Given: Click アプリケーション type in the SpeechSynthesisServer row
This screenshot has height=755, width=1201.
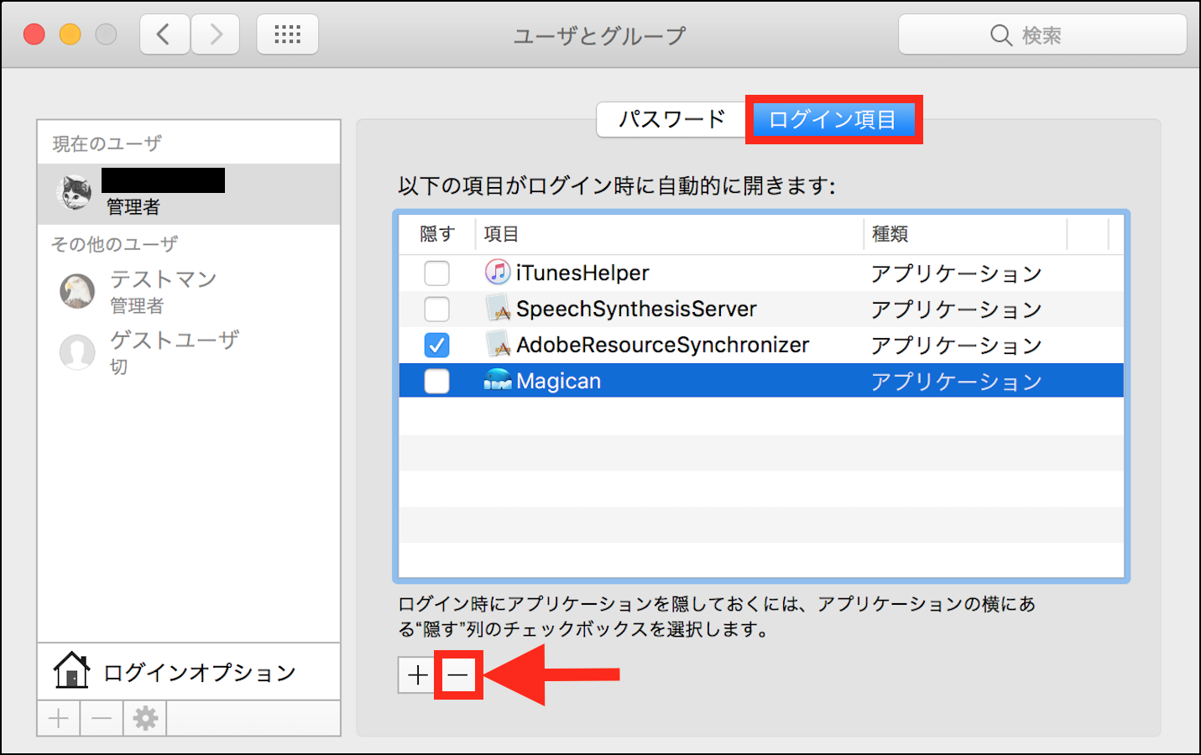Looking at the screenshot, I should (x=956, y=310).
